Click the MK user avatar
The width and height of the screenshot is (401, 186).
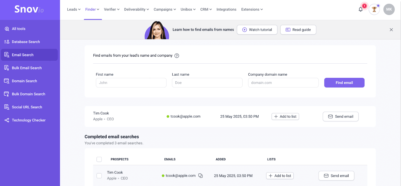pyautogui.click(x=389, y=10)
